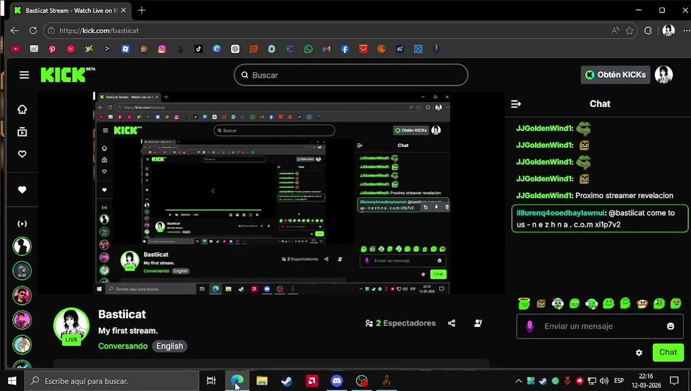This screenshot has width=691, height=391.
Task: Toggle the hamburger sidebar menu
Action: pyautogui.click(x=24, y=75)
